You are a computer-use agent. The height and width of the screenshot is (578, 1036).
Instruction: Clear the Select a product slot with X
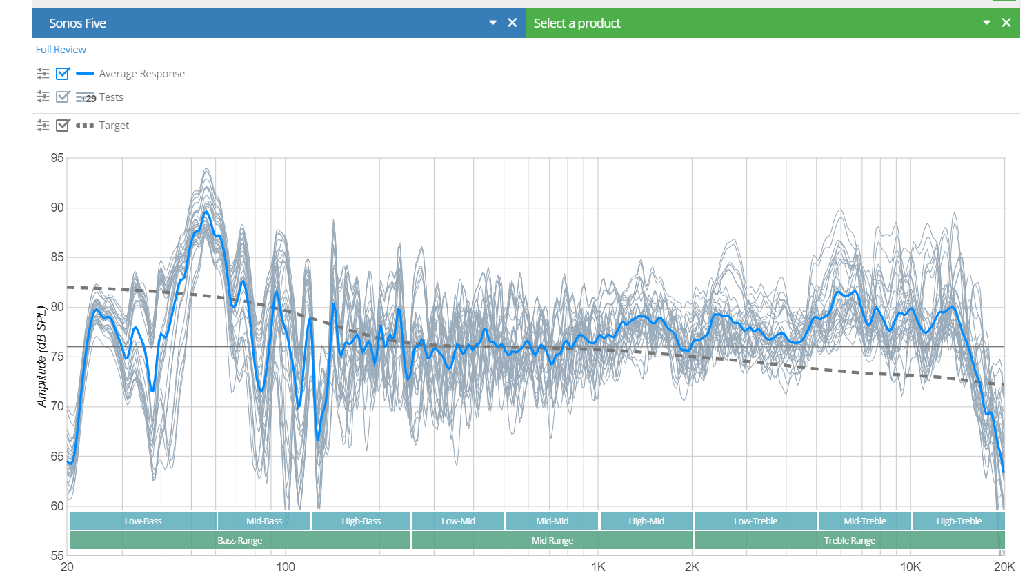[x=1006, y=23]
